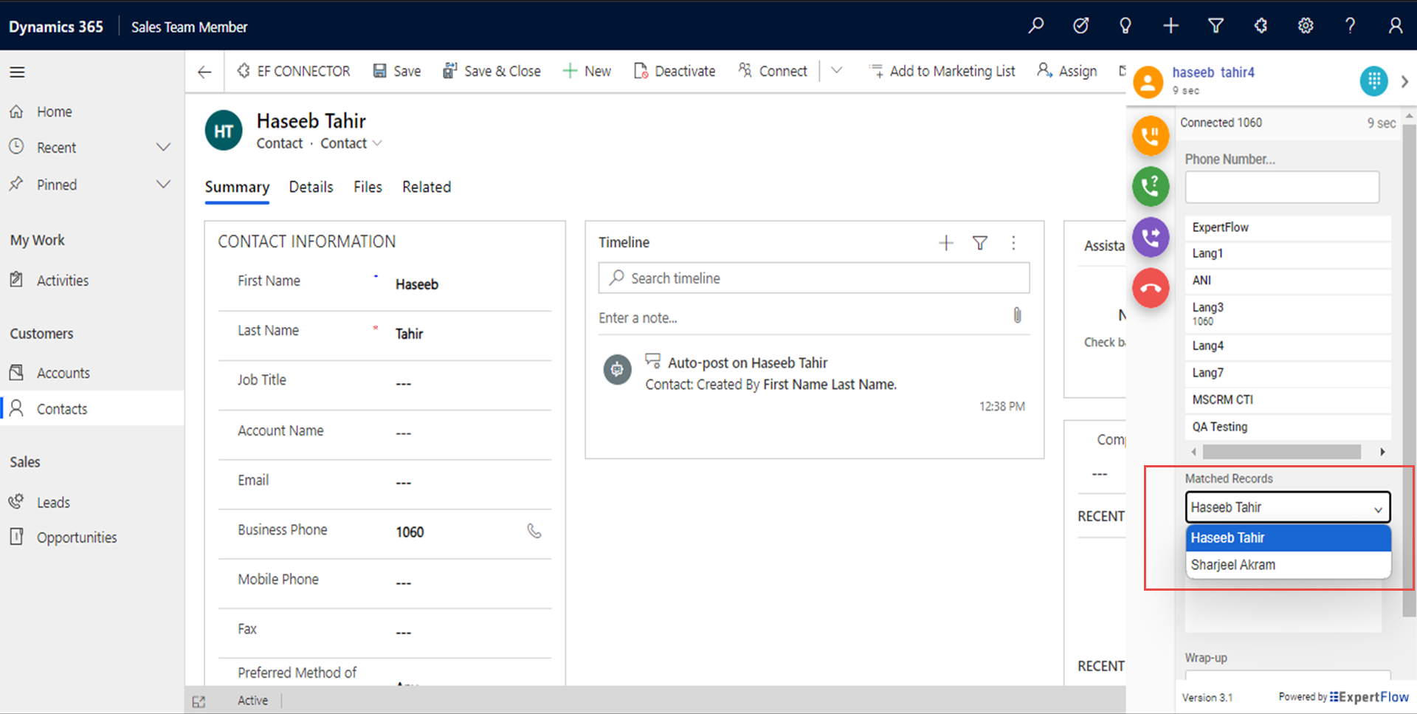Toggle the left navigation hamburger menu
Screen dimensions: 1417x714
[x=17, y=72]
